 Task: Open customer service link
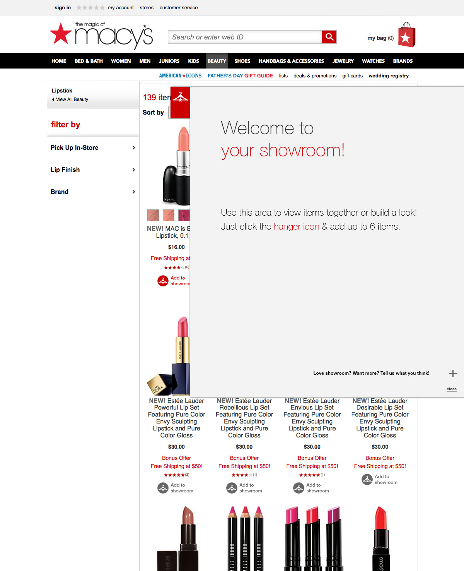click(179, 7)
